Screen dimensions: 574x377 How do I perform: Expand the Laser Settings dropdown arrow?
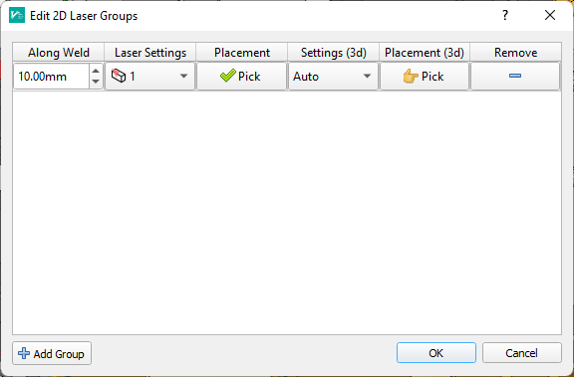(183, 77)
